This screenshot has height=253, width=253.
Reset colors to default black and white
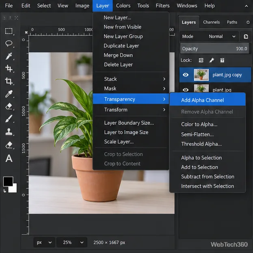(4, 191)
